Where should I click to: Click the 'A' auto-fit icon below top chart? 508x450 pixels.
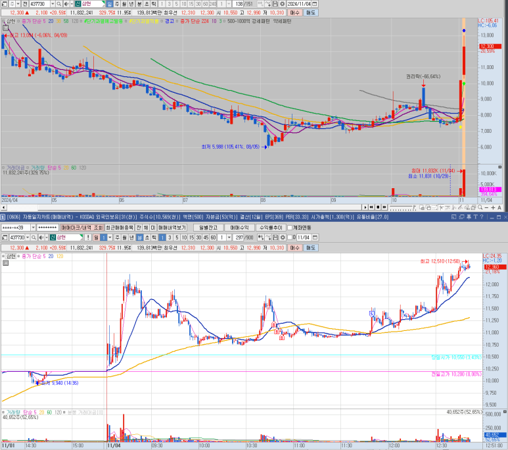coord(499,208)
